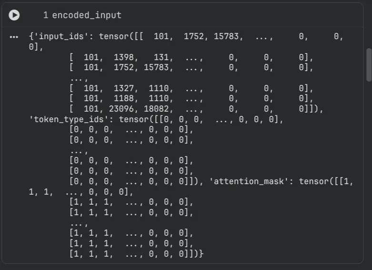
Task: Click token value 1188 in the output
Action: 124,99
